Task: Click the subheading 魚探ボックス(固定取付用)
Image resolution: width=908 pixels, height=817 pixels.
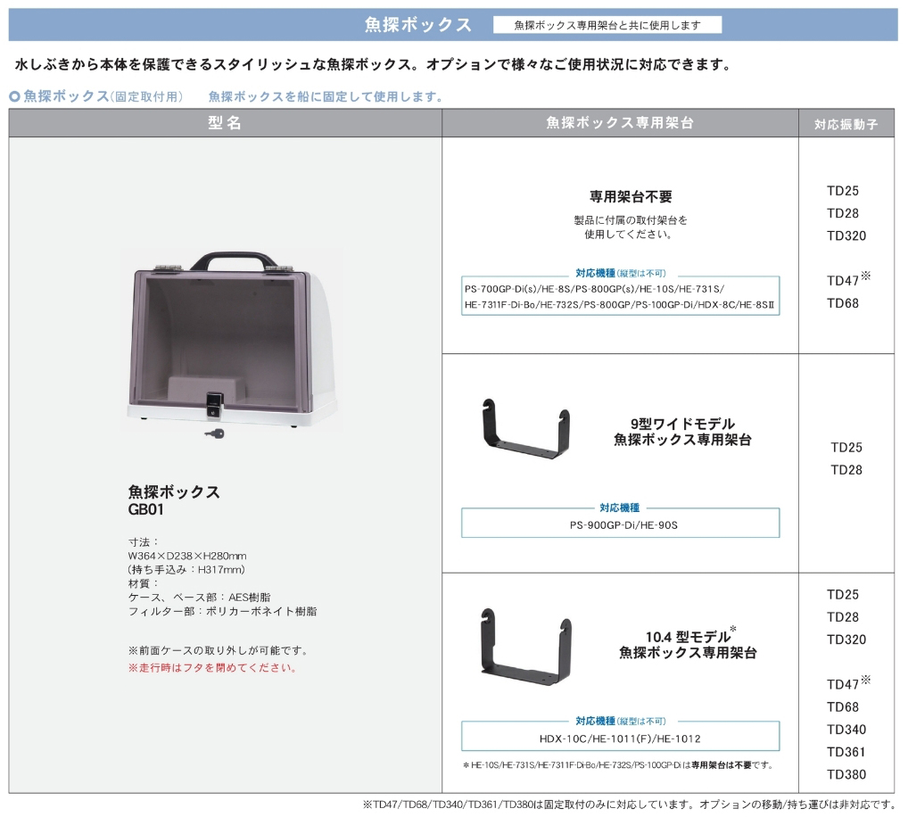Action: [x=103, y=96]
